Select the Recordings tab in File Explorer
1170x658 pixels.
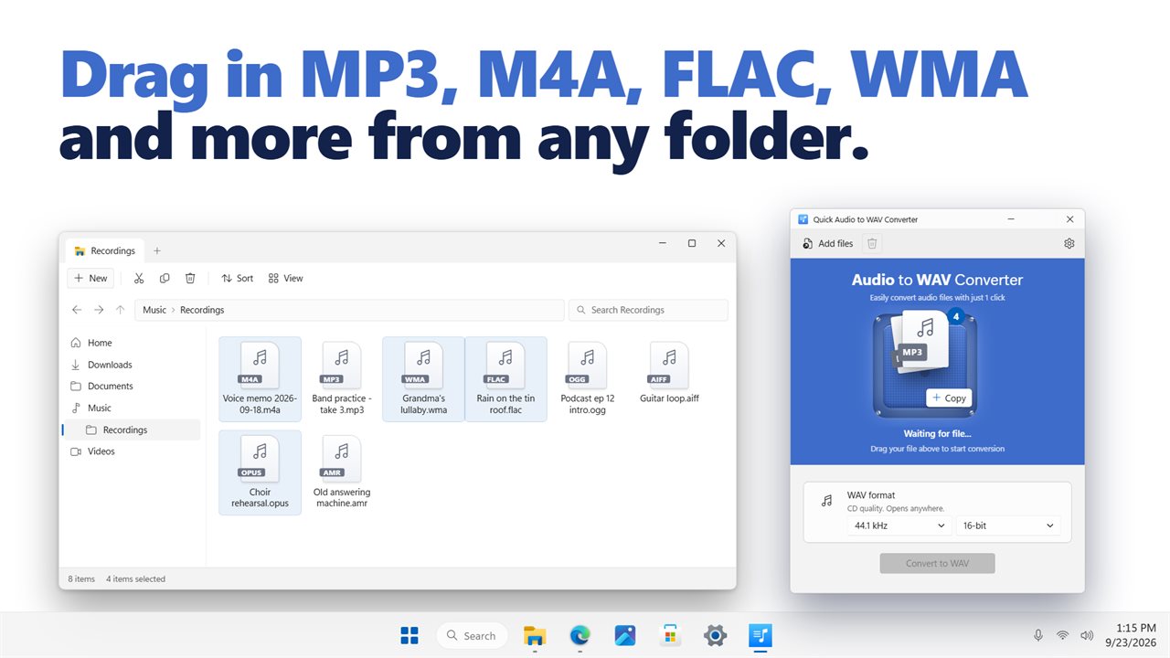[105, 250]
